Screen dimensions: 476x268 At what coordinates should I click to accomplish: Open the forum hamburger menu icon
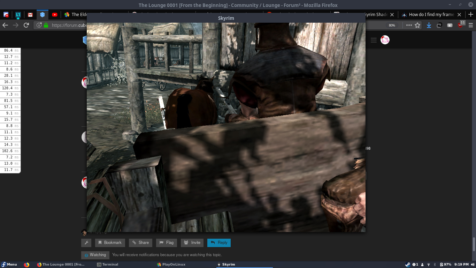[x=374, y=40]
